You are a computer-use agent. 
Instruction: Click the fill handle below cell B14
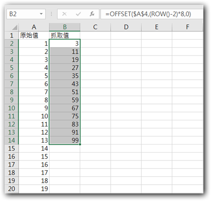pyautogui.click(x=80, y=145)
